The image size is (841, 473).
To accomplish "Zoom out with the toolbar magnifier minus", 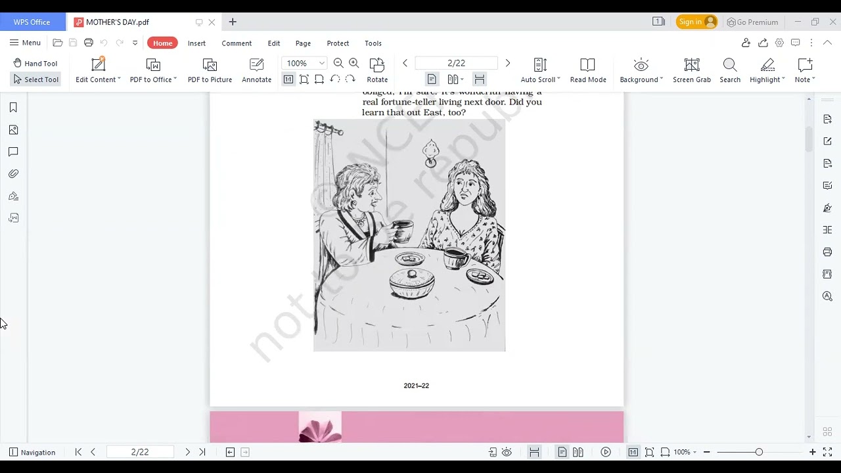I will [338, 63].
